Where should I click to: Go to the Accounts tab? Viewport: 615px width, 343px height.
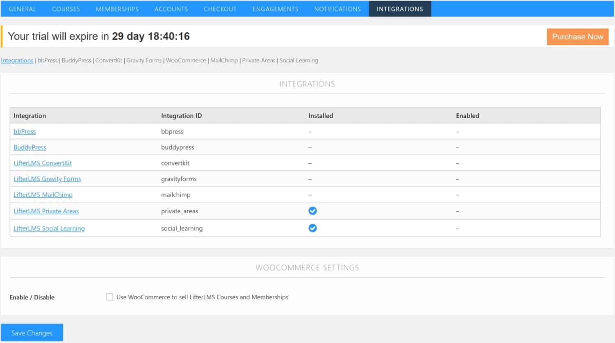[x=171, y=9]
